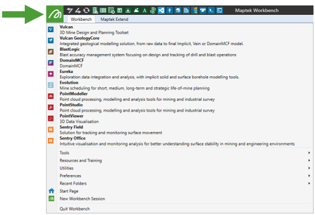Click the mountain landscape toolbar icon
315x215 pixels.
click(136, 10)
